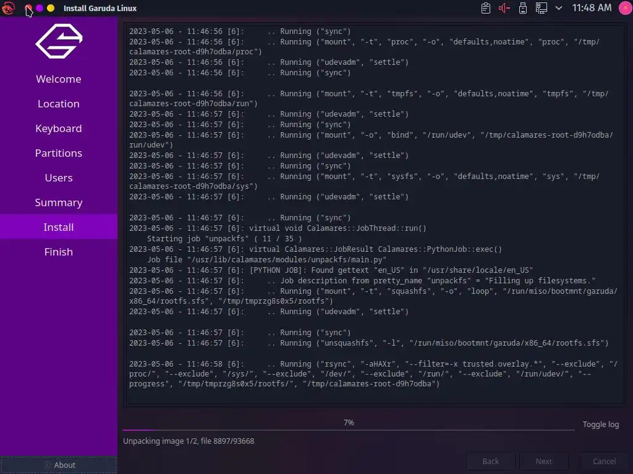Click the JobThread::run() log line

pos(278,228)
